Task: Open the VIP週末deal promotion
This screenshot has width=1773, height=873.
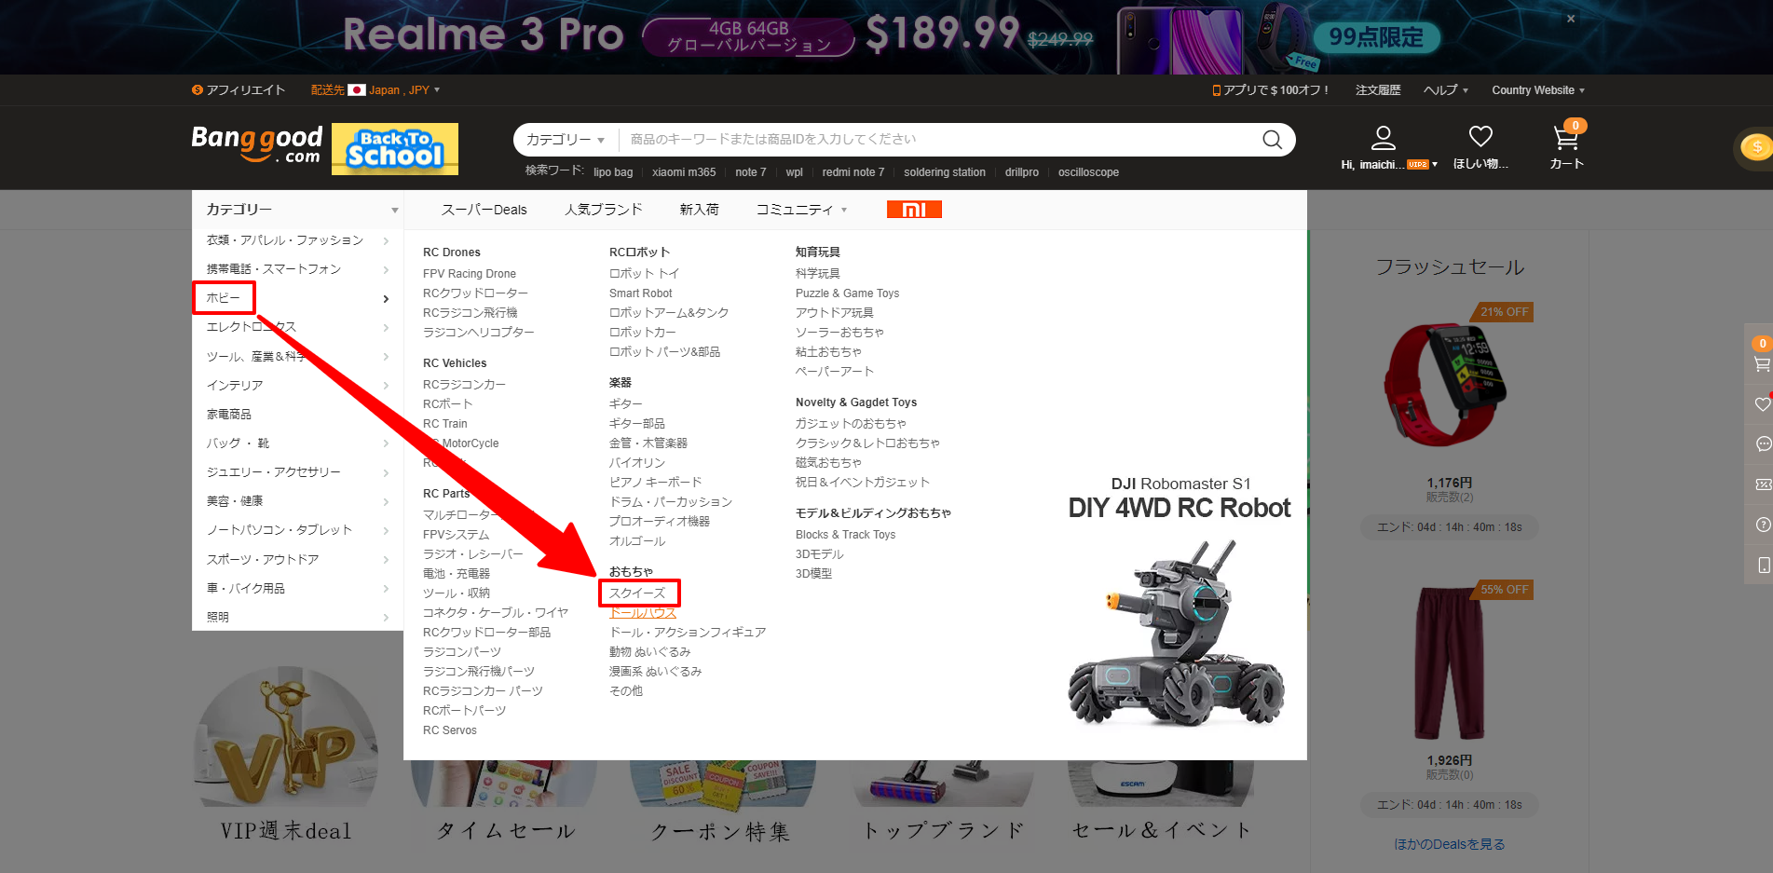Action: [286, 757]
